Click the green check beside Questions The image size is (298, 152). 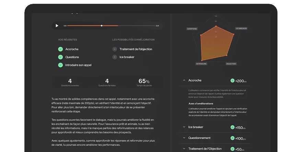click(x=60, y=57)
